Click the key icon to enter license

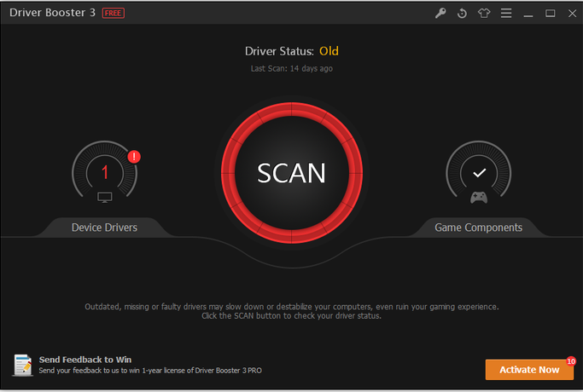click(x=440, y=14)
